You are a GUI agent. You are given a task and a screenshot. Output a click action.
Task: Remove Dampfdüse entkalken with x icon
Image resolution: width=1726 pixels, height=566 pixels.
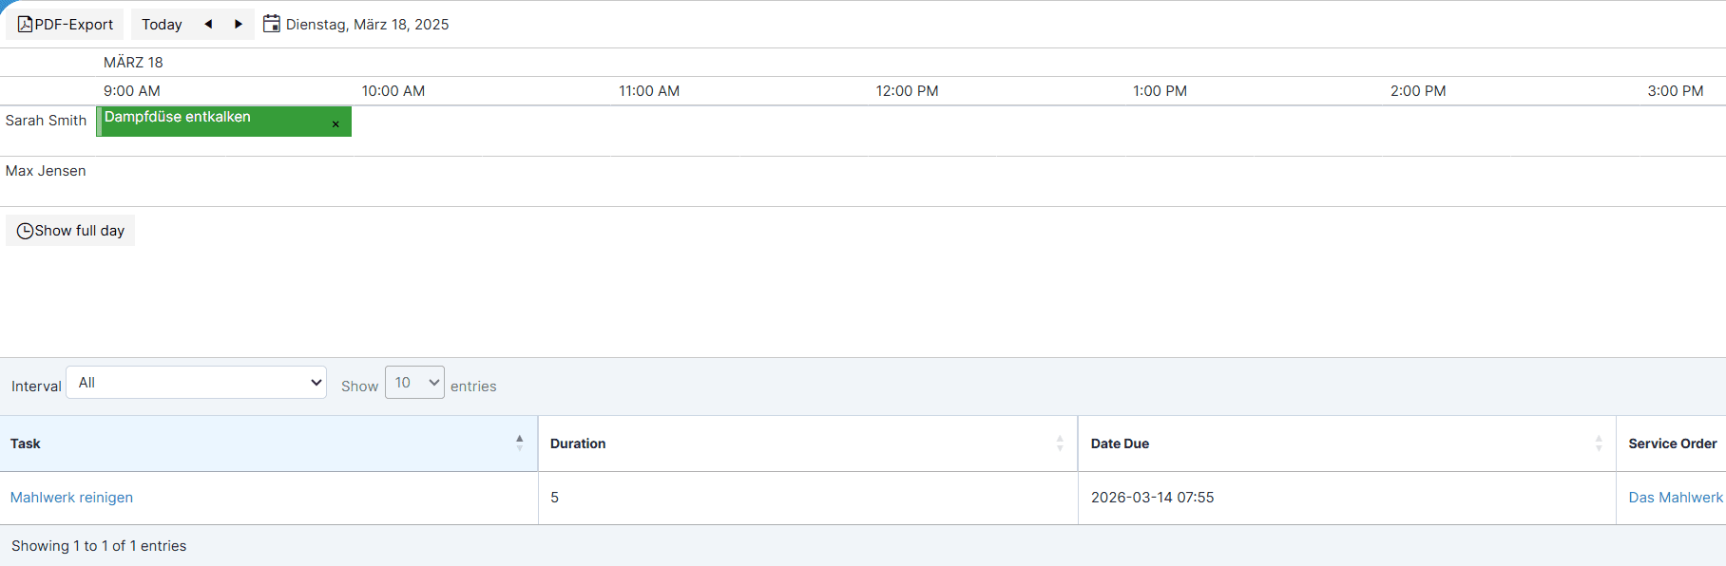tap(336, 124)
